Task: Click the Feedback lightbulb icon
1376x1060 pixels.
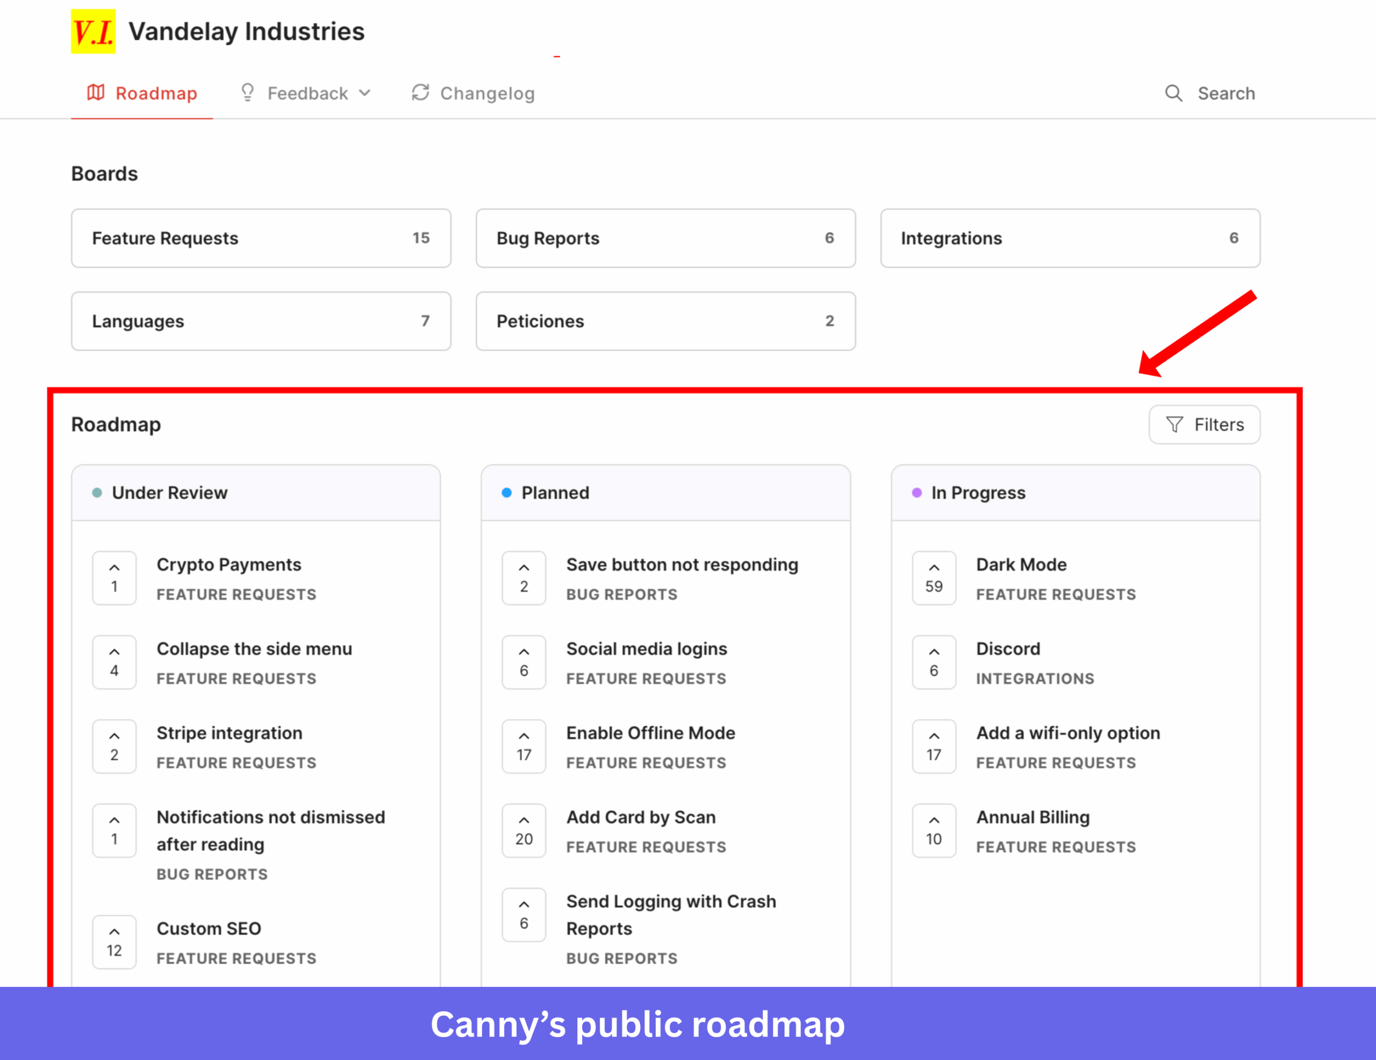Action: pos(247,92)
